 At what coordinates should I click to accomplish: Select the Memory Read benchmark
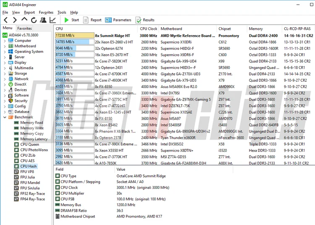[x=31, y=123]
